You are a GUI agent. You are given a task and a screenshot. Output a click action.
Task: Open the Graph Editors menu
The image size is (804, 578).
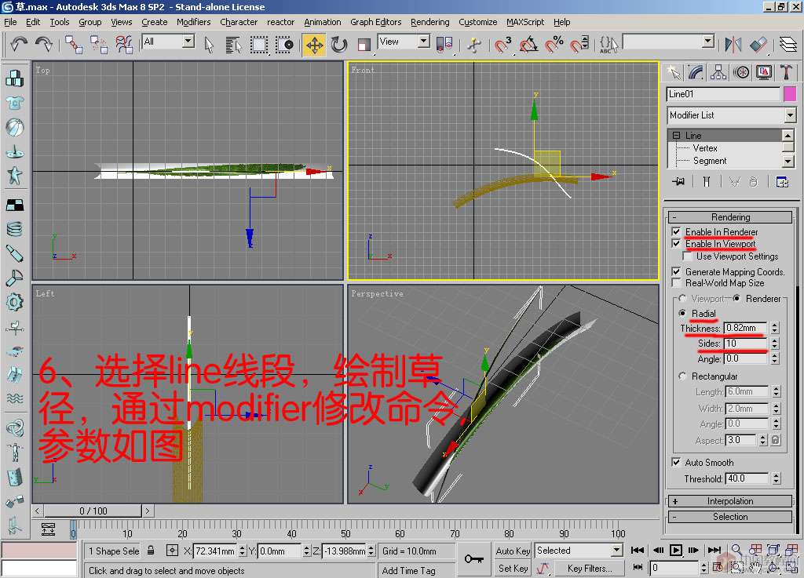tap(376, 22)
